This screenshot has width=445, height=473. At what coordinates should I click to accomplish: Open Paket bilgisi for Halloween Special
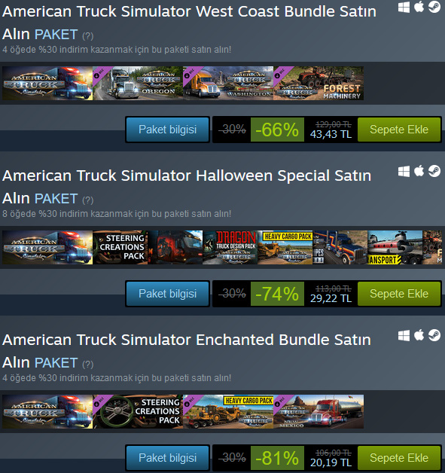pos(167,294)
